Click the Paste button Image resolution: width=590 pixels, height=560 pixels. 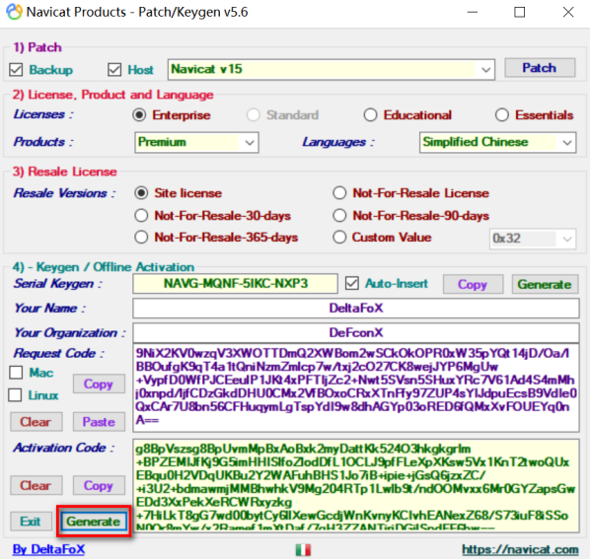pos(99,422)
